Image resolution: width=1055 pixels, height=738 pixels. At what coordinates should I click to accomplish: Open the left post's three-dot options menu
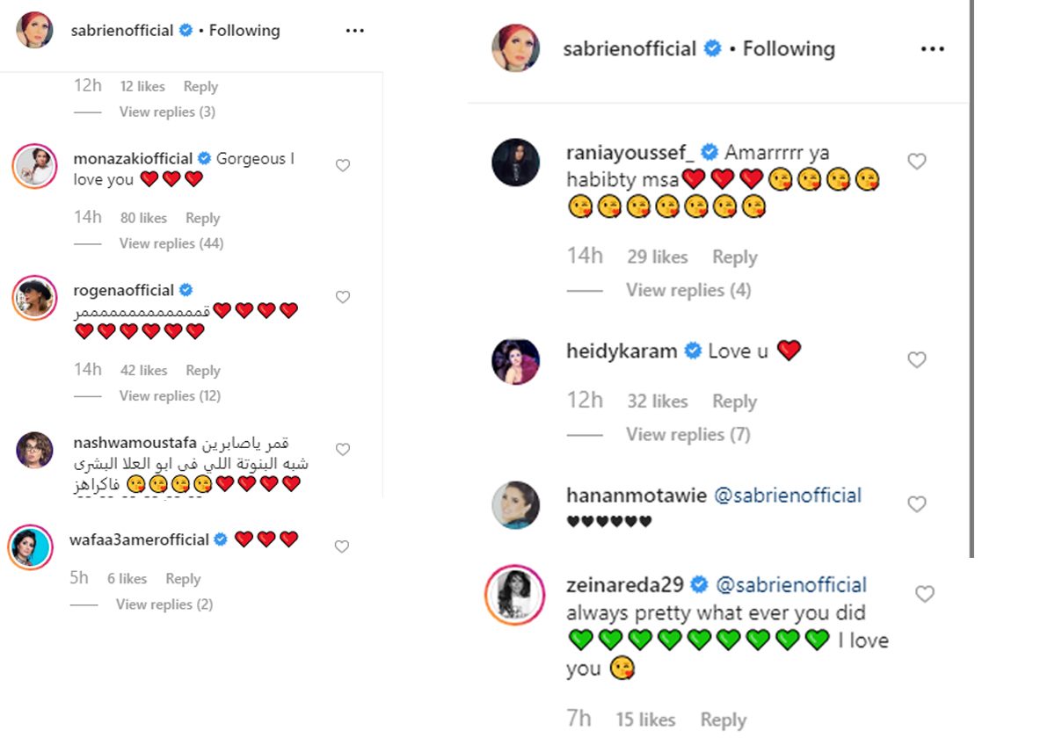354,31
